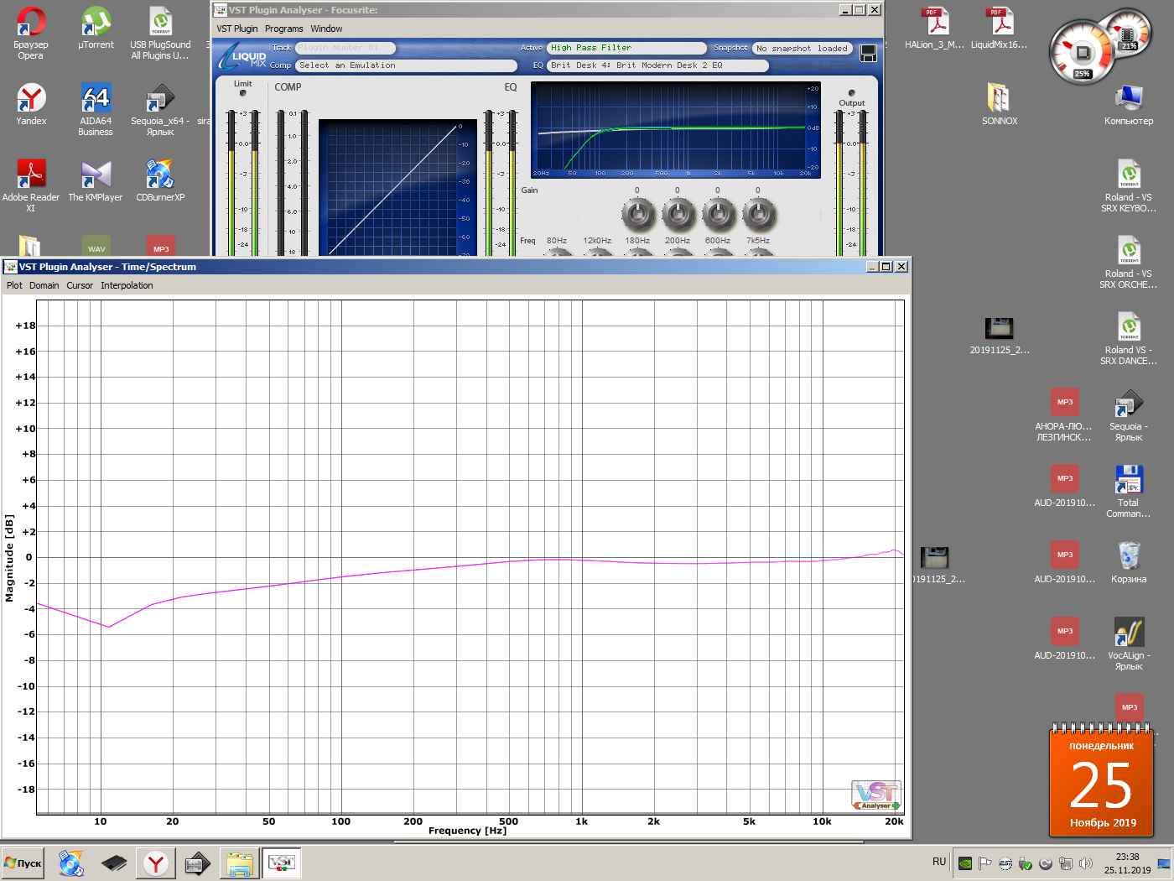Open The KMPlayer shortcut
Viewport: 1174px width, 881px height.
tap(96, 180)
